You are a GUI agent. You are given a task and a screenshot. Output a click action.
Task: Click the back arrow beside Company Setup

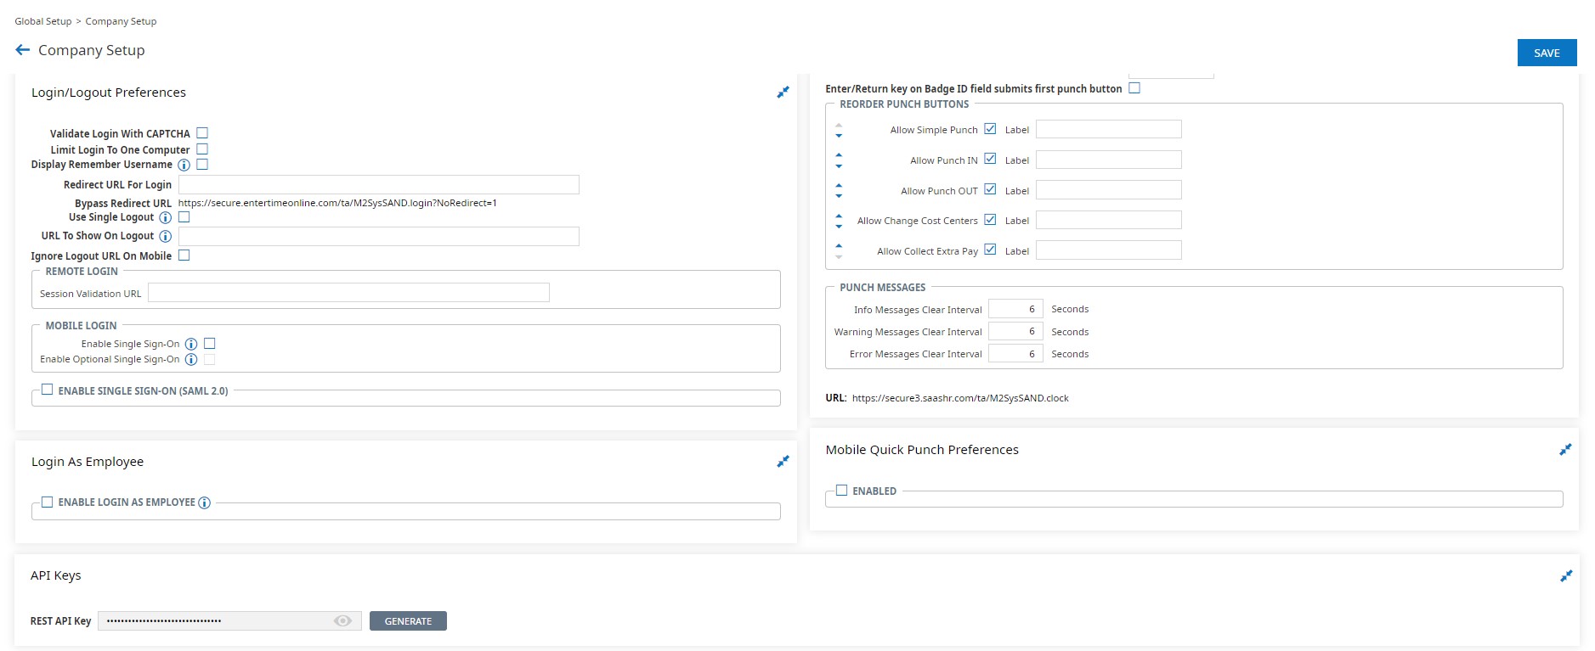tap(23, 50)
